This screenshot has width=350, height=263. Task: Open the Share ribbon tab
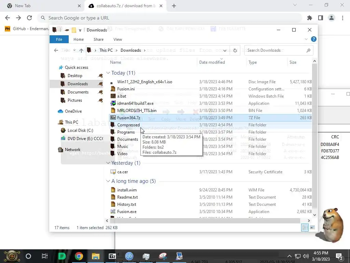pos(98,39)
